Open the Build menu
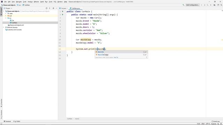 tap(42, 2)
